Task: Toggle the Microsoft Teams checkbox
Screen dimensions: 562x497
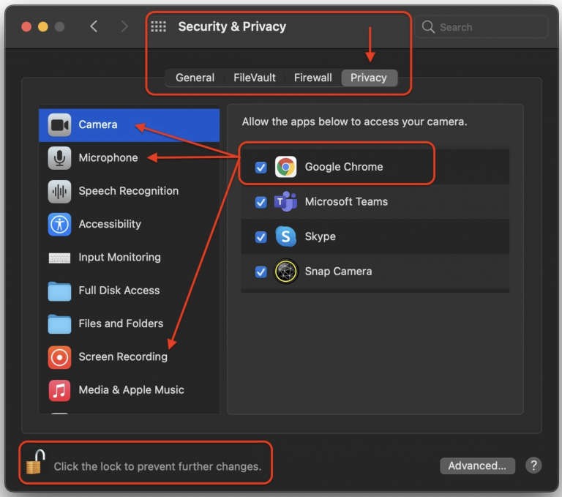Action: coord(261,202)
